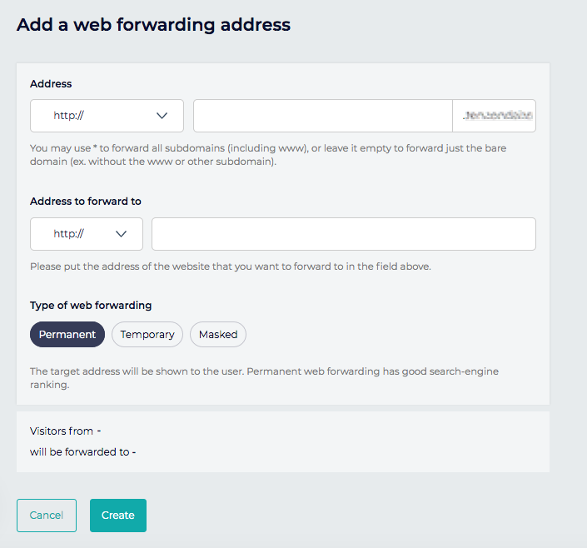Select Masked web forwarding type
The width and height of the screenshot is (587, 548).
coord(218,334)
